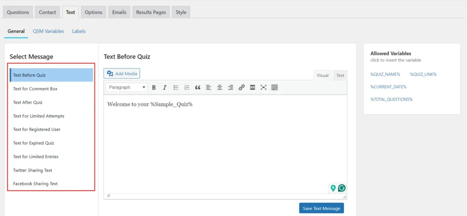Screen dimensions: 467x216
Task: Insert or edit a link
Action: 241,88
